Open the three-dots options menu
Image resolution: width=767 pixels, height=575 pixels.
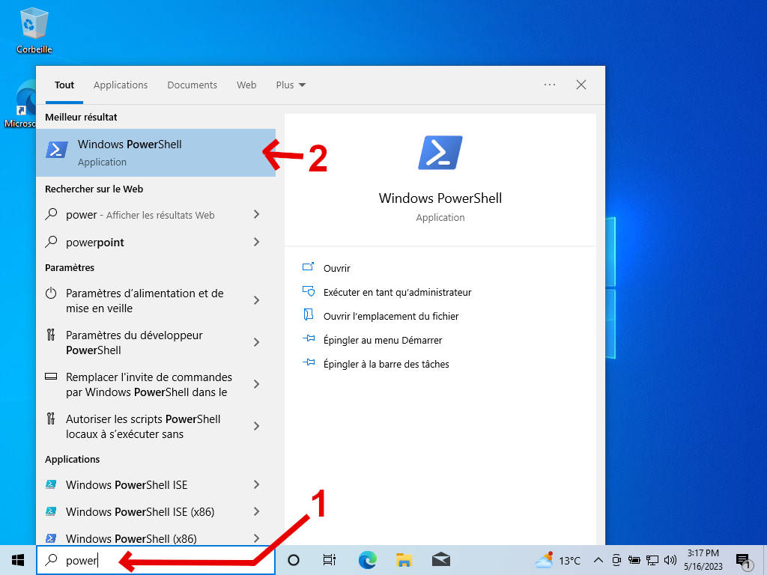coord(550,85)
